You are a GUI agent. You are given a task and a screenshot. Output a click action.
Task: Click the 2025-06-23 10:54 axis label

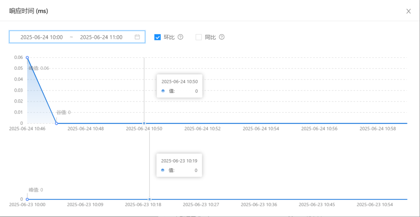pos(375,205)
